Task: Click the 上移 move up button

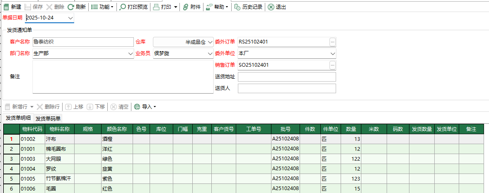Action: (x=75, y=106)
